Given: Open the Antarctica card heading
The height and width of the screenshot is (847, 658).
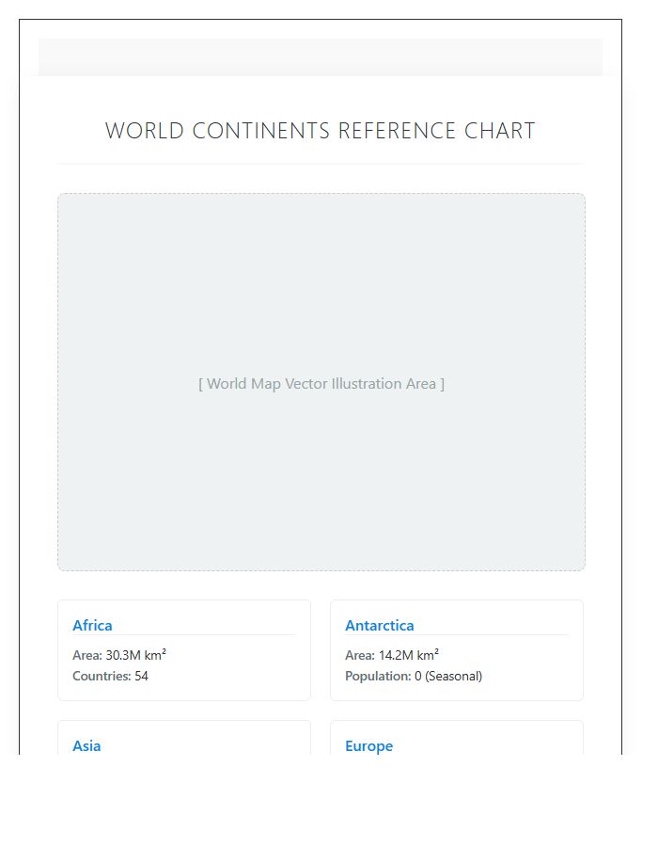Looking at the screenshot, I should click(379, 625).
